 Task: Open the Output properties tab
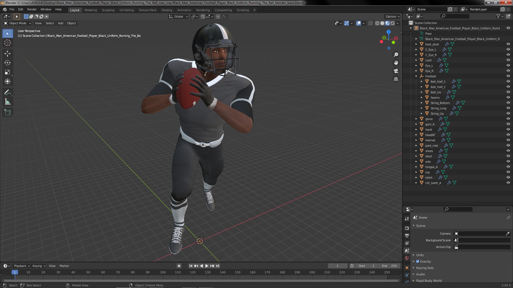(x=407, y=235)
